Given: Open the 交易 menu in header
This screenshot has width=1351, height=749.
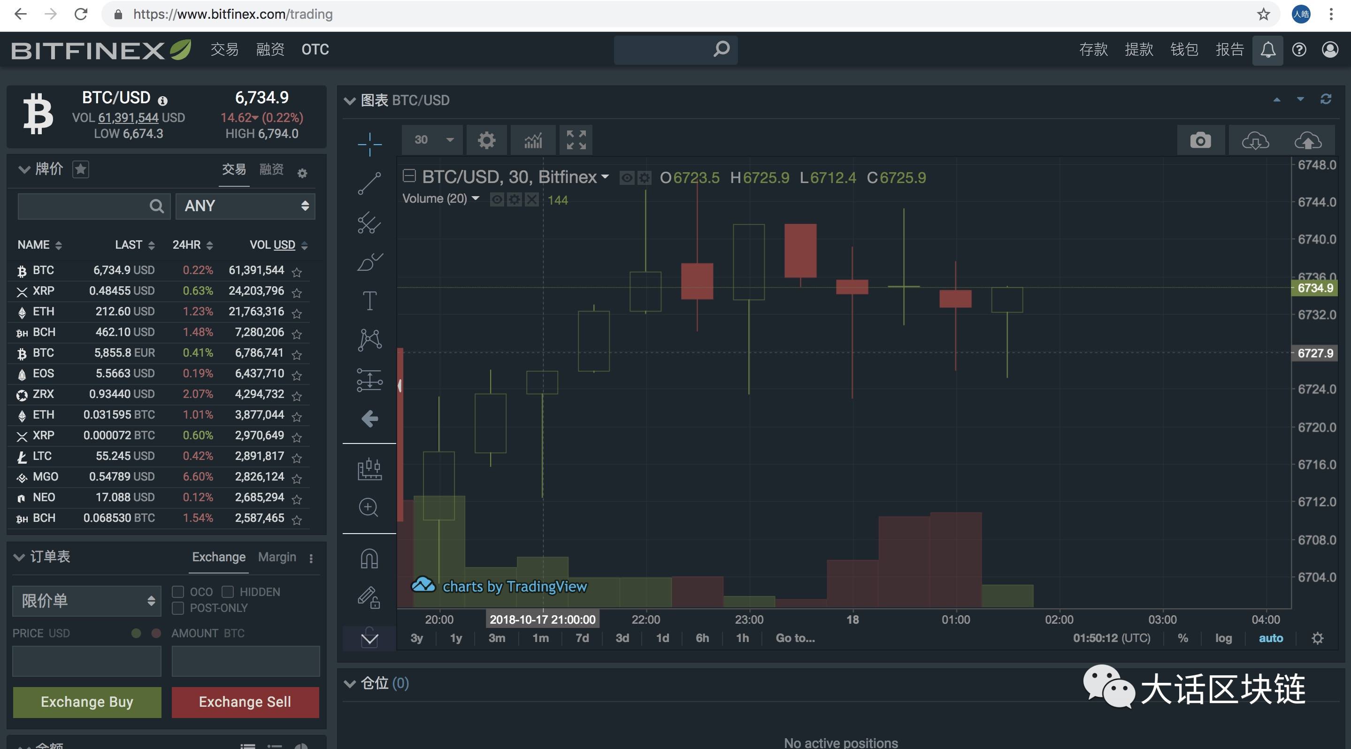Looking at the screenshot, I should (224, 49).
